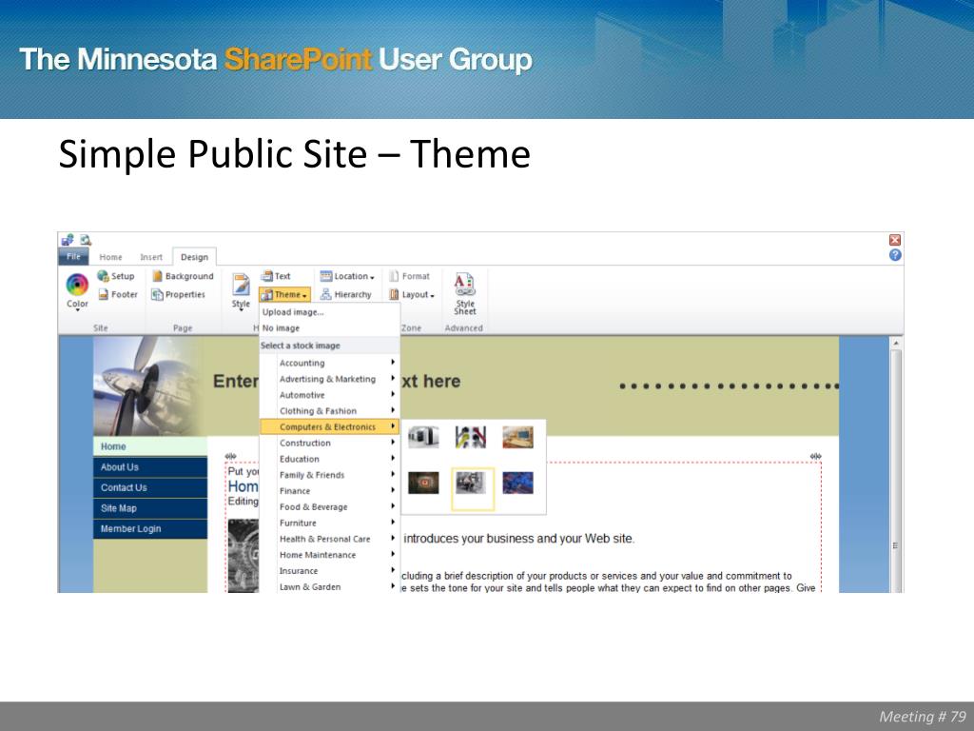The height and width of the screenshot is (731, 974).
Task: Expand the Layout dropdown
Action: coord(412,295)
